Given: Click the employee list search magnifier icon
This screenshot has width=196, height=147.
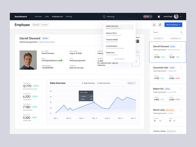Looking at the screenshot, I should [181, 32].
